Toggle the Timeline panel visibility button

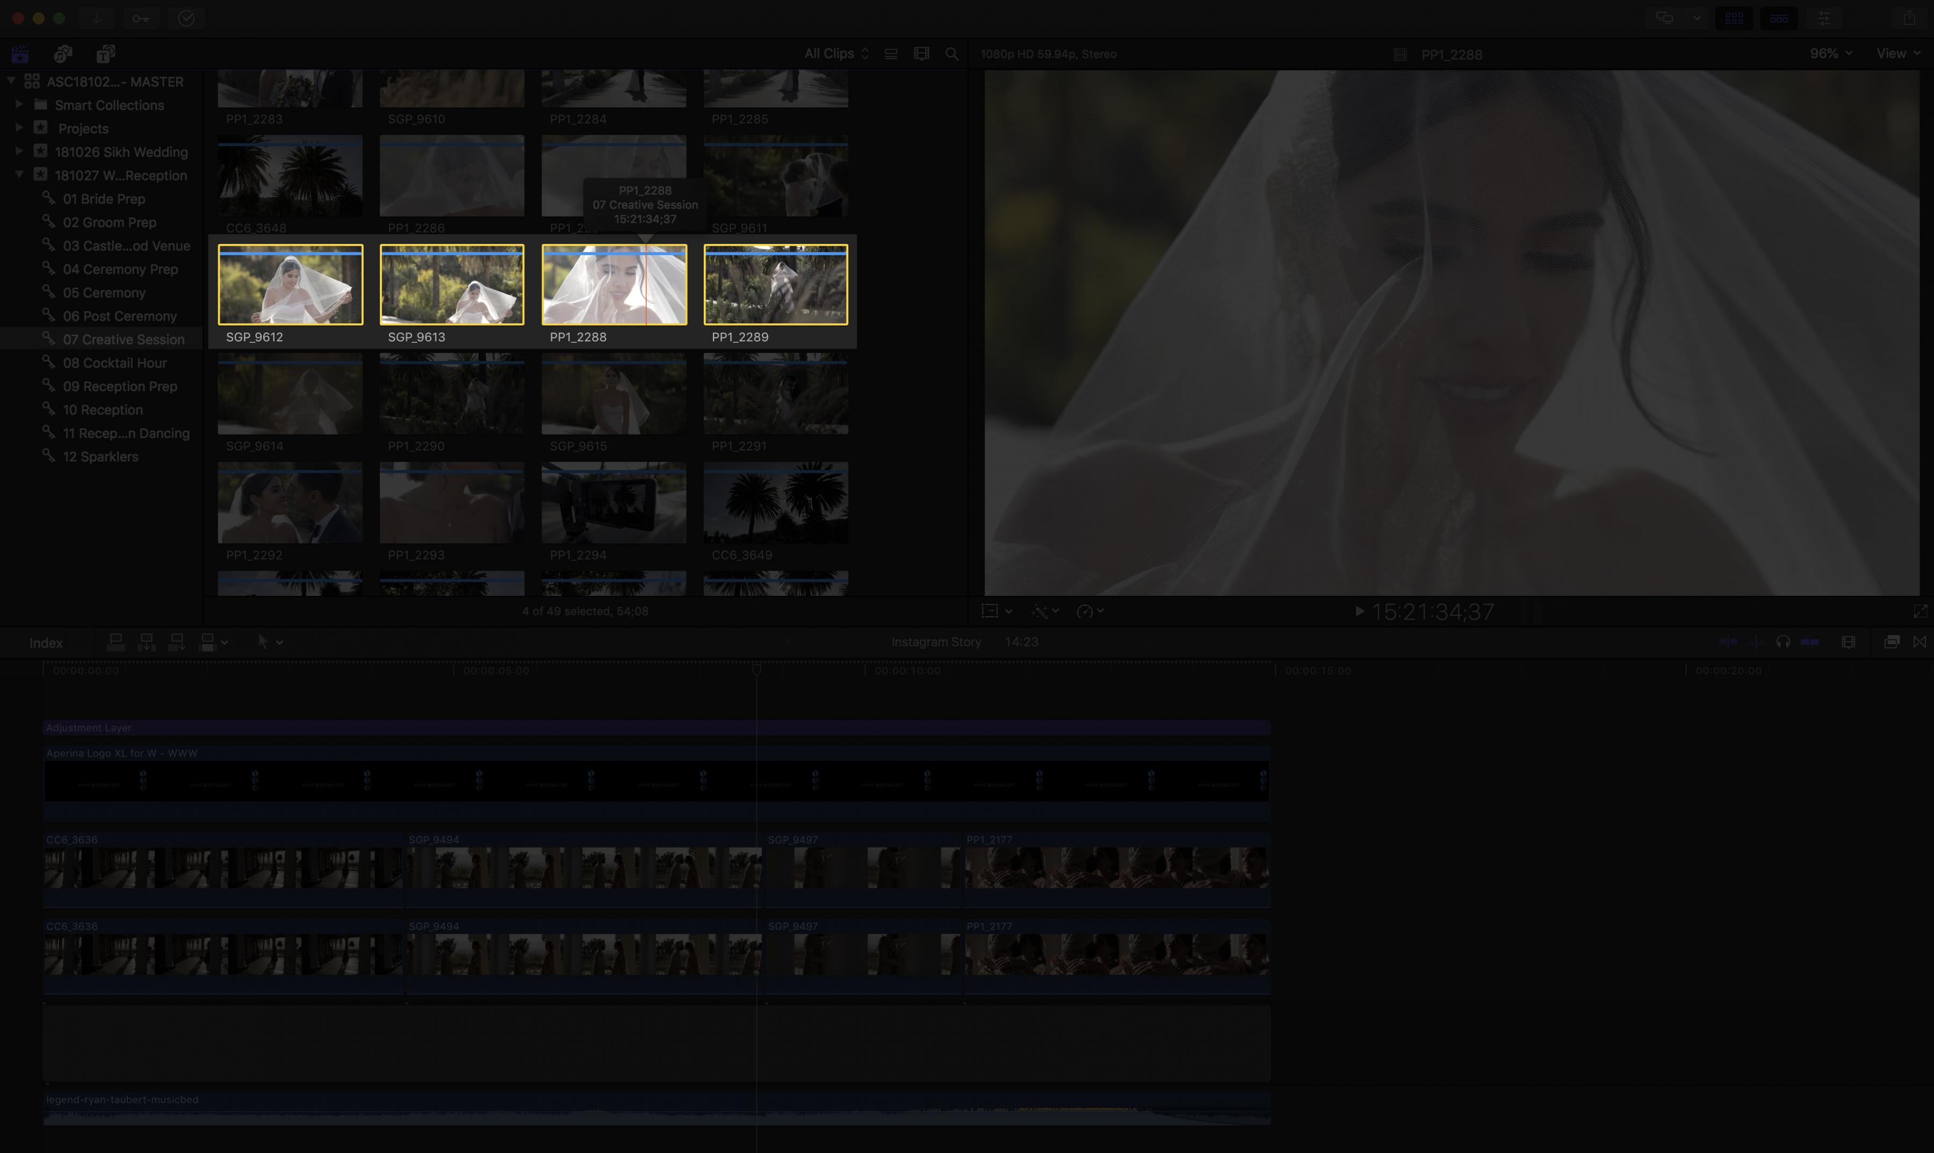click(1779, 18)
